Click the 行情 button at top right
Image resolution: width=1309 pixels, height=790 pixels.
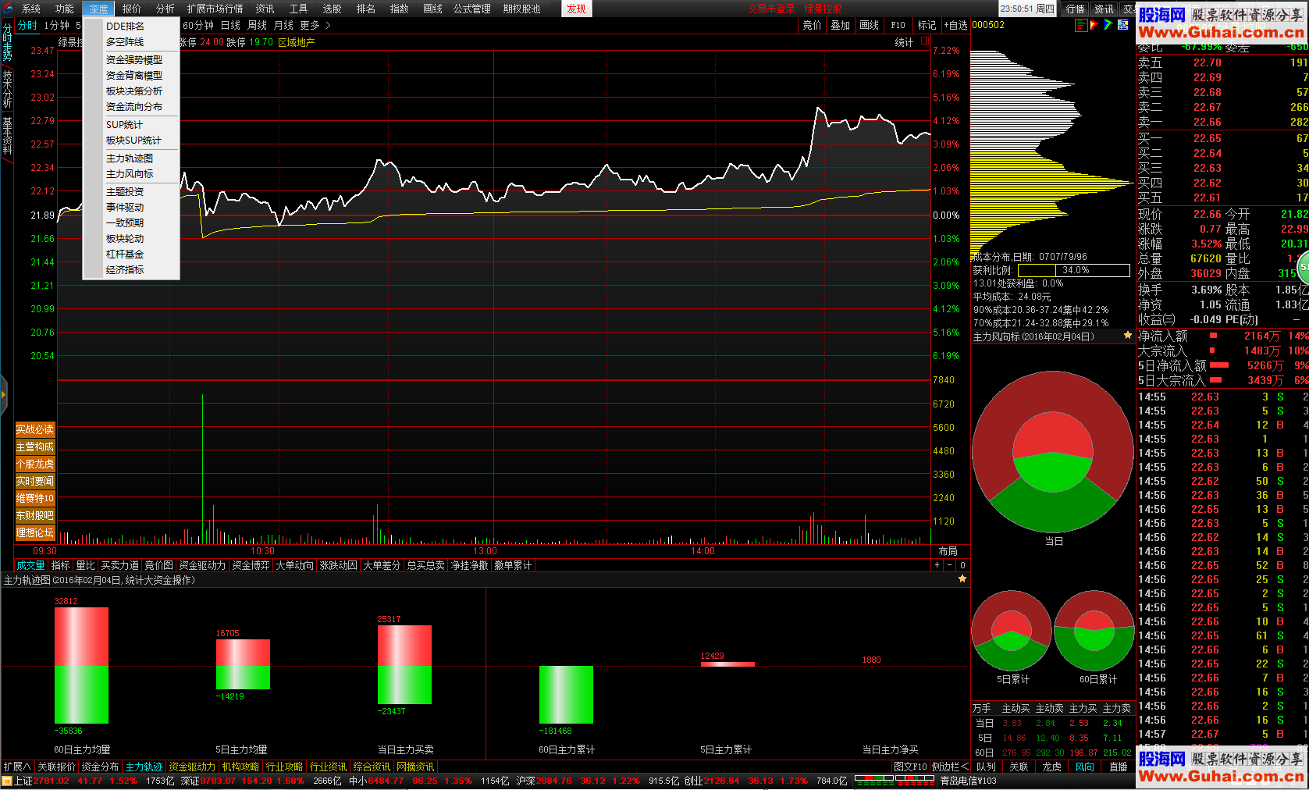click(x=1076, y=9)
